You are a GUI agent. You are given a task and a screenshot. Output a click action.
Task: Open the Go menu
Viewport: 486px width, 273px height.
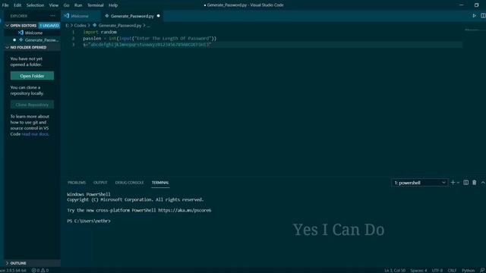66,5
